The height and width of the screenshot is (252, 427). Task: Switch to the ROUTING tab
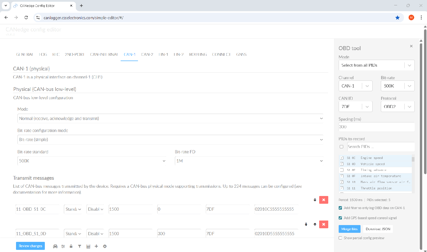[198, 54]
